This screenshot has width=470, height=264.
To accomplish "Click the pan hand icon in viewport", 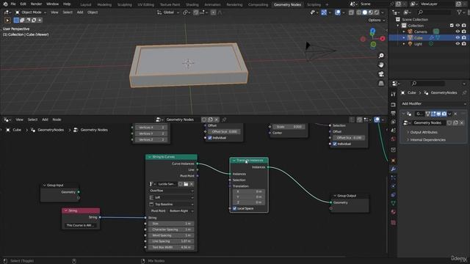I will pos(381,65).
